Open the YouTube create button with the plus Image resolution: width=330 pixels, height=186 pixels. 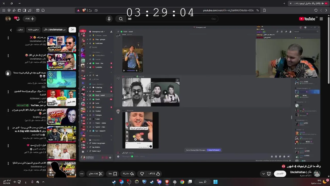30,19
